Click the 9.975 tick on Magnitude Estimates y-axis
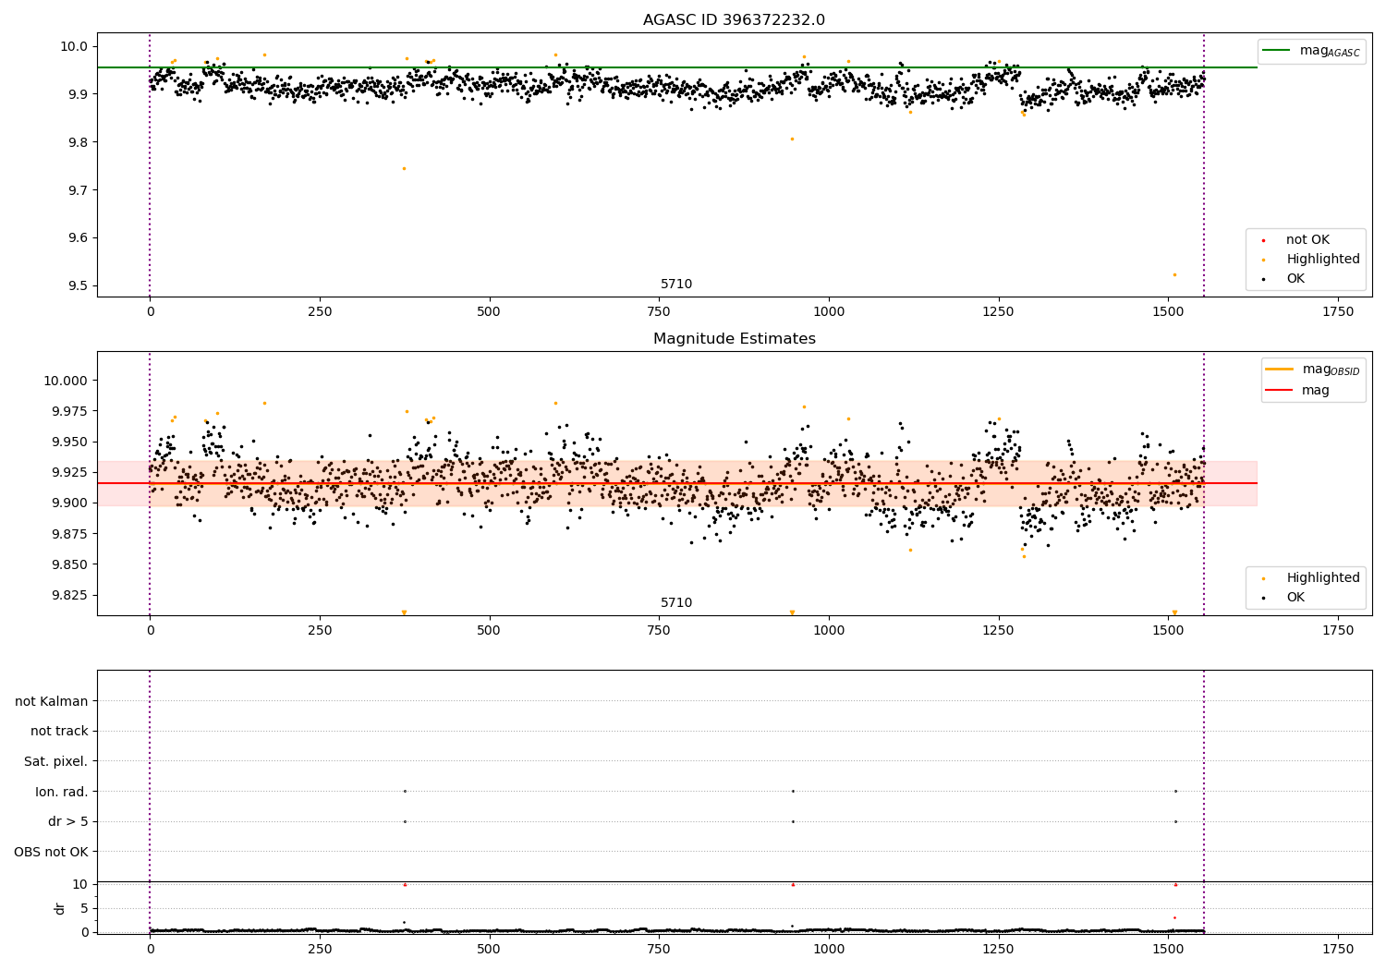This screenshot has height=970, width=1386. pyautogui.click(x=69, y=411)
